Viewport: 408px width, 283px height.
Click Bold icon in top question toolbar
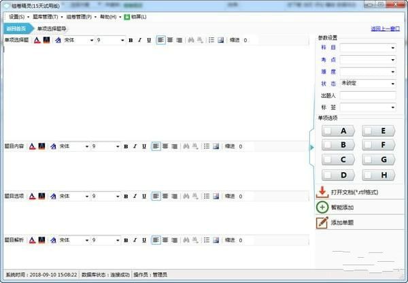coord(131,40)
